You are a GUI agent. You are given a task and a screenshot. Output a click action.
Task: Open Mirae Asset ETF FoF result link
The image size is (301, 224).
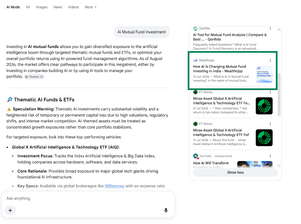click(x=221, y=132)
